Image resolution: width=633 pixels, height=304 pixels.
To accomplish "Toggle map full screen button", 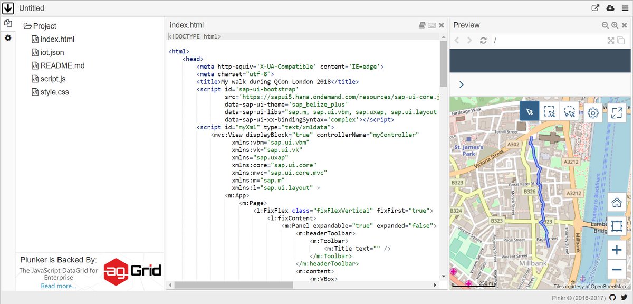I will [x=617, y=112].
